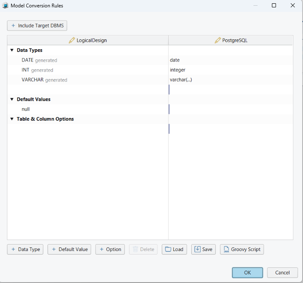Click the Java file icon on Groovy Script
This screenshot has width=303, height=283.
pyautogui.click(x=226, y=249)
